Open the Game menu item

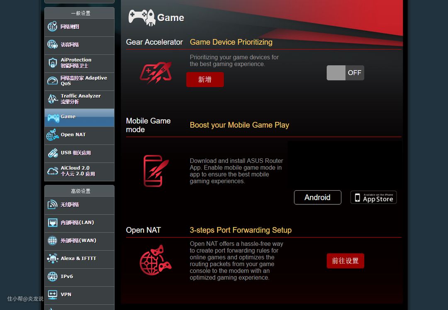tap(79, 117)
